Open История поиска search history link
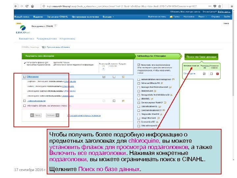This screenshot has width=237, height=178. 67,39
